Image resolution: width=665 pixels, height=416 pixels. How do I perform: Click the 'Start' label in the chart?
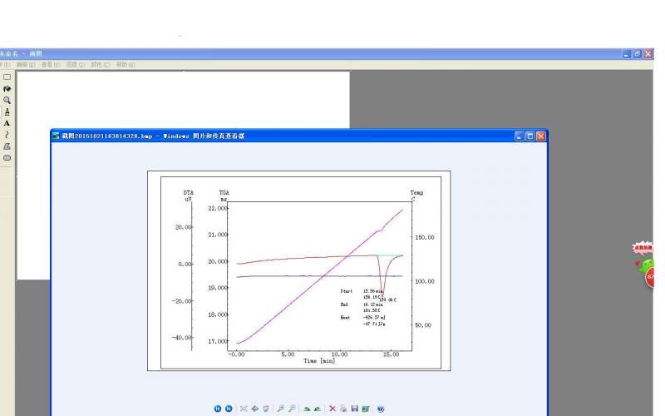pos(346,291)
